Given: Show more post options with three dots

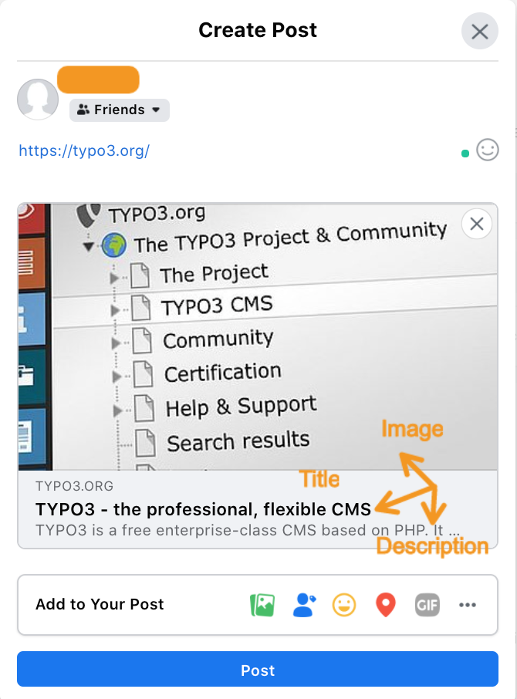Looking at the screenshot, I should click(x=468, y=605).
